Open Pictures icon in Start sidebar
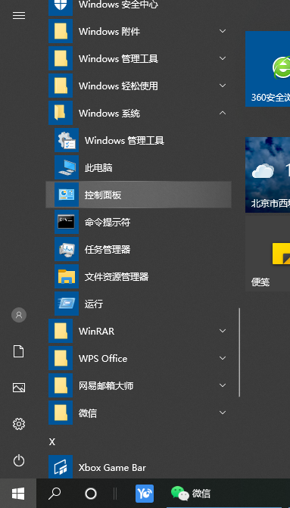The image size is (290, 508). (x=19, y=388)
